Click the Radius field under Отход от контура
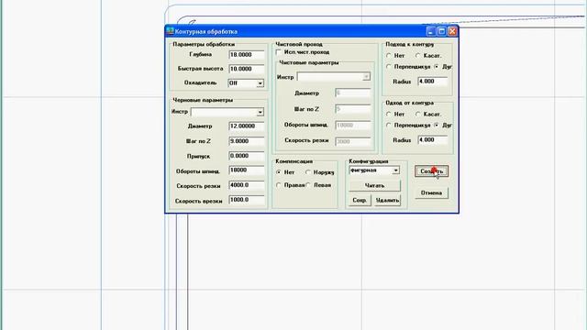This screenshot has width=587, height=330. click(x=432, y=140)
